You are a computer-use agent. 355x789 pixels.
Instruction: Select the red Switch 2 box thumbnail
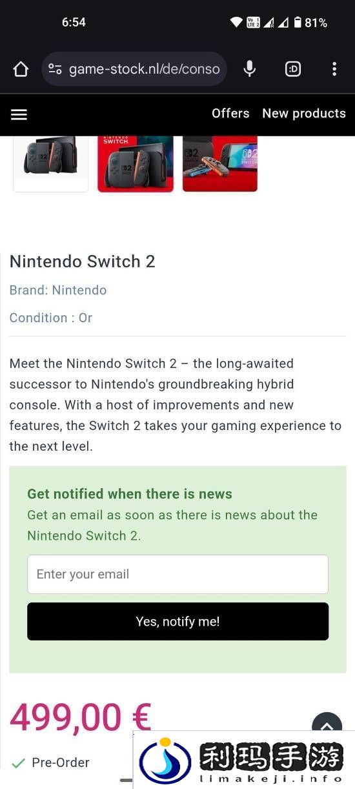coord(136,163)
